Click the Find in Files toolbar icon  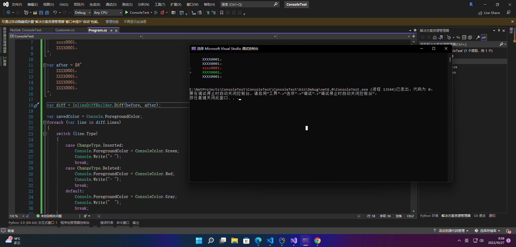pyautogui.click(x=174, y=13)
